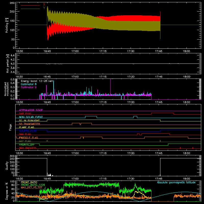Click the 50 tick on Pointing axis
The width and height of the screenshot is (204, 204).
click(13, 39)
